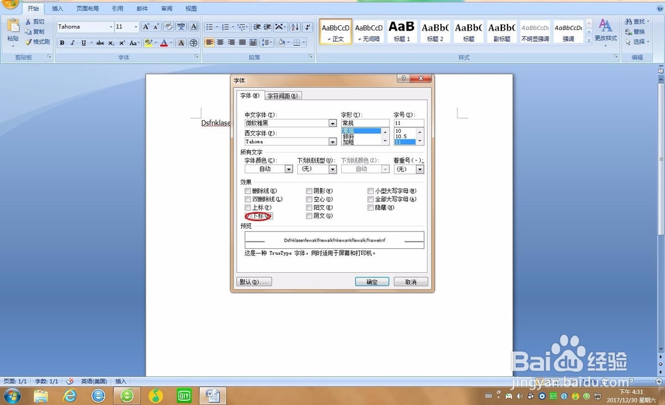Screen dimensions: 665x405
Task: Click the Default (默认) button
Action: tap(253, 282)
